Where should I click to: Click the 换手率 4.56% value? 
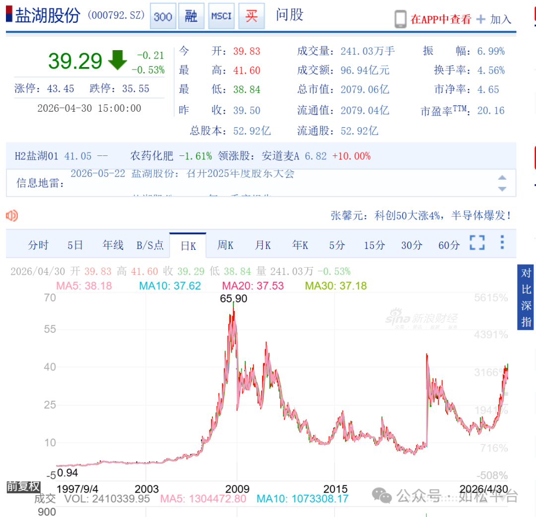click(491, 71)
